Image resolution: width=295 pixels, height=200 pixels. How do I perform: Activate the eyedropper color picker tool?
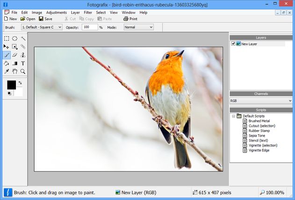(x=7, y=71)
